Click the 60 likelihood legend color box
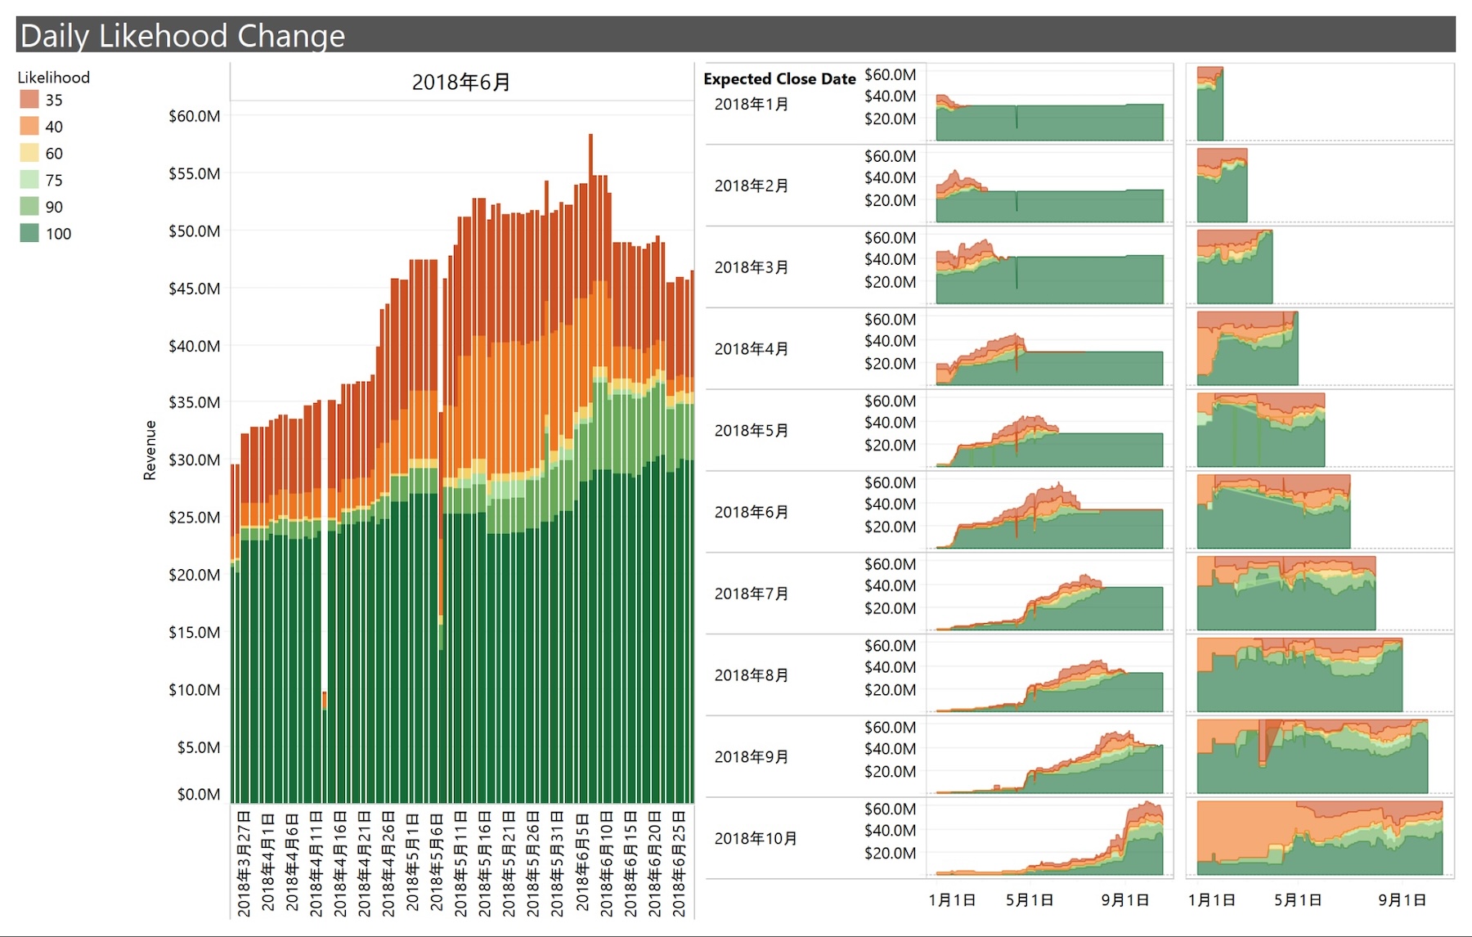The image size is (1472, 937). (x=29, y=154)
